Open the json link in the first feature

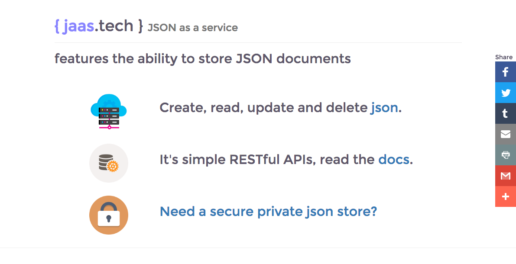click(384, 107)
